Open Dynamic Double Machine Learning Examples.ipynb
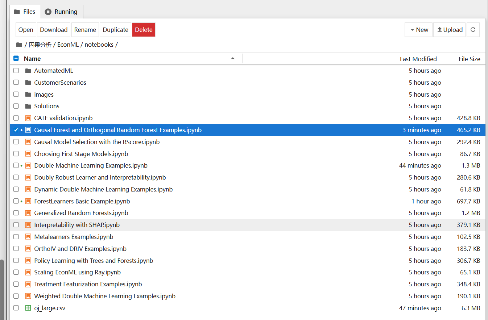 (103, 189)
